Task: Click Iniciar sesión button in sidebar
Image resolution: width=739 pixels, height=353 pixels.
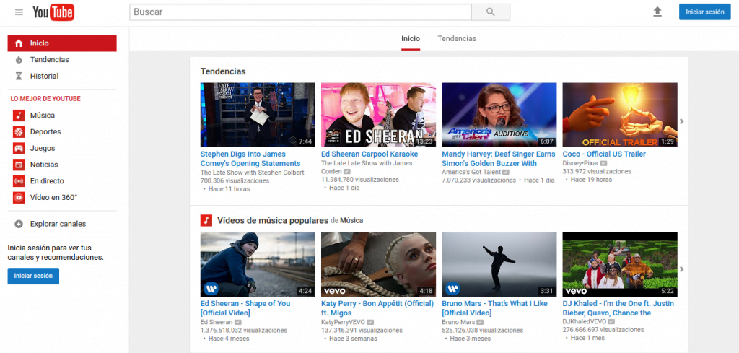Action: (x=33, y=276)
